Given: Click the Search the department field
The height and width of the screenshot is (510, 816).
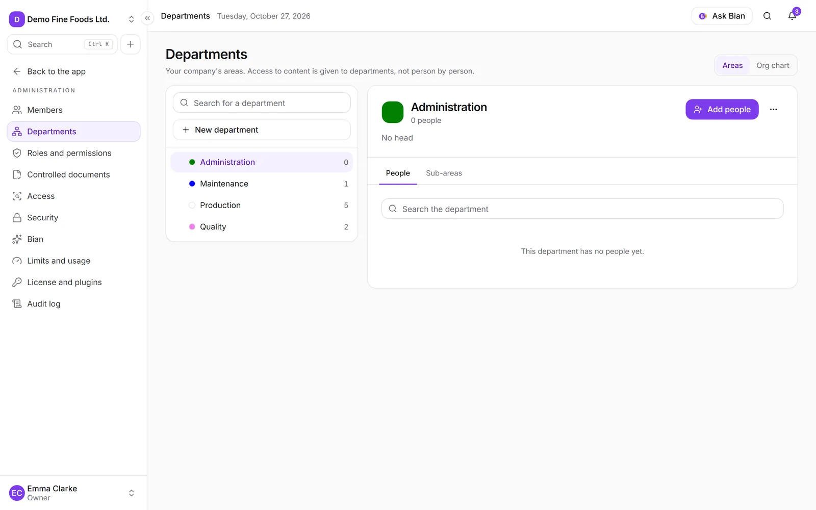Looking at the screenshot, I should (x=582, y=209).
